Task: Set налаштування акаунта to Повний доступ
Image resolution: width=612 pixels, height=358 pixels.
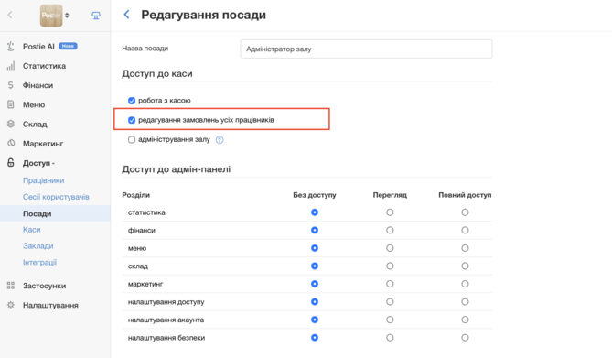Action: click(465, 320)
